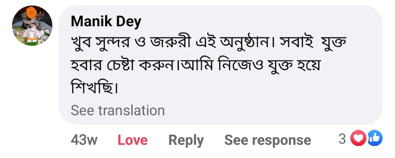The image size is (395, 158).
Task: Toggle the Love reaction on this comment
Action: click(132, 140)
